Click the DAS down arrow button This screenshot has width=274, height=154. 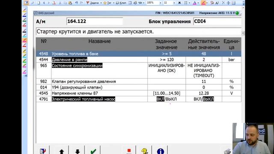point(77,151)
